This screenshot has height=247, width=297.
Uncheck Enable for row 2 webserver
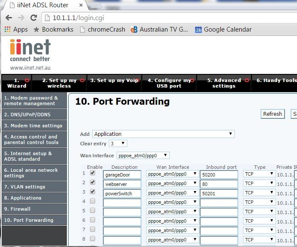coord(93,182)
